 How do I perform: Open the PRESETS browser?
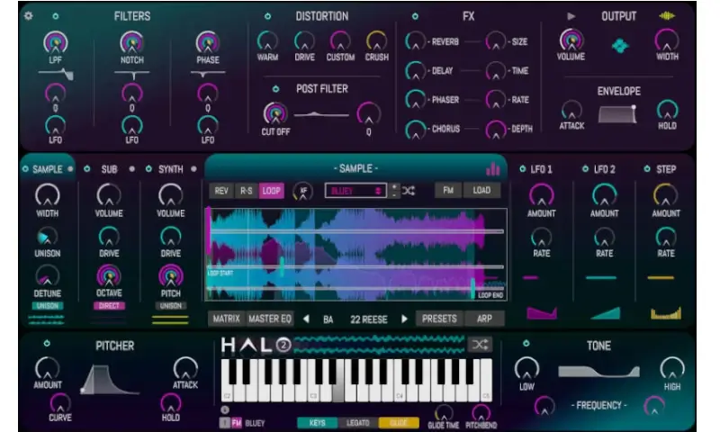coord(439,319)
